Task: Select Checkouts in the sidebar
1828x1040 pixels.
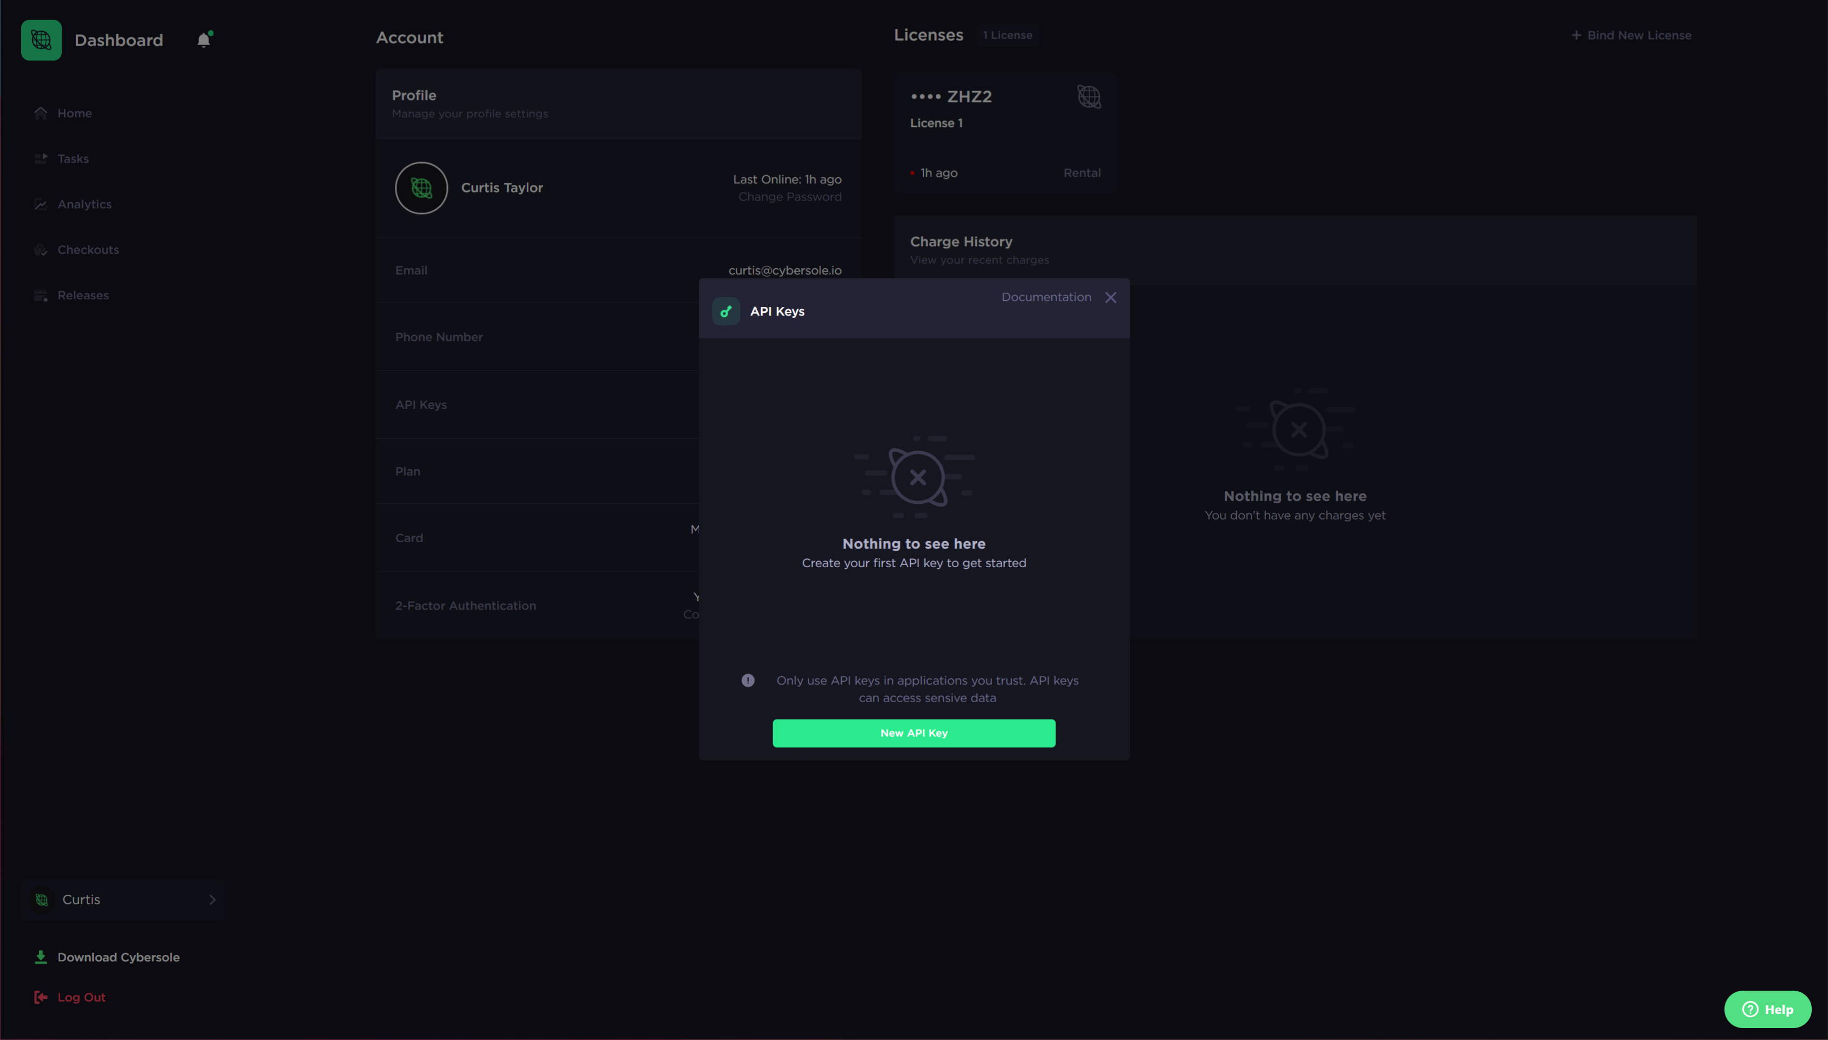Action: [x=88, y=249]
